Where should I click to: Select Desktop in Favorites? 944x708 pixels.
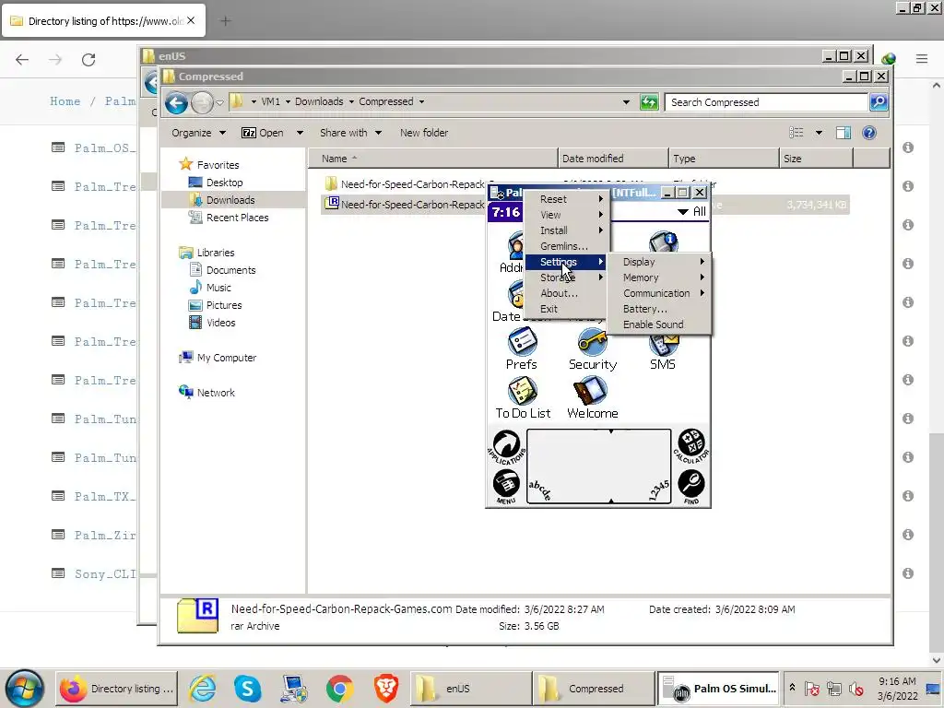tap(224, 183)
